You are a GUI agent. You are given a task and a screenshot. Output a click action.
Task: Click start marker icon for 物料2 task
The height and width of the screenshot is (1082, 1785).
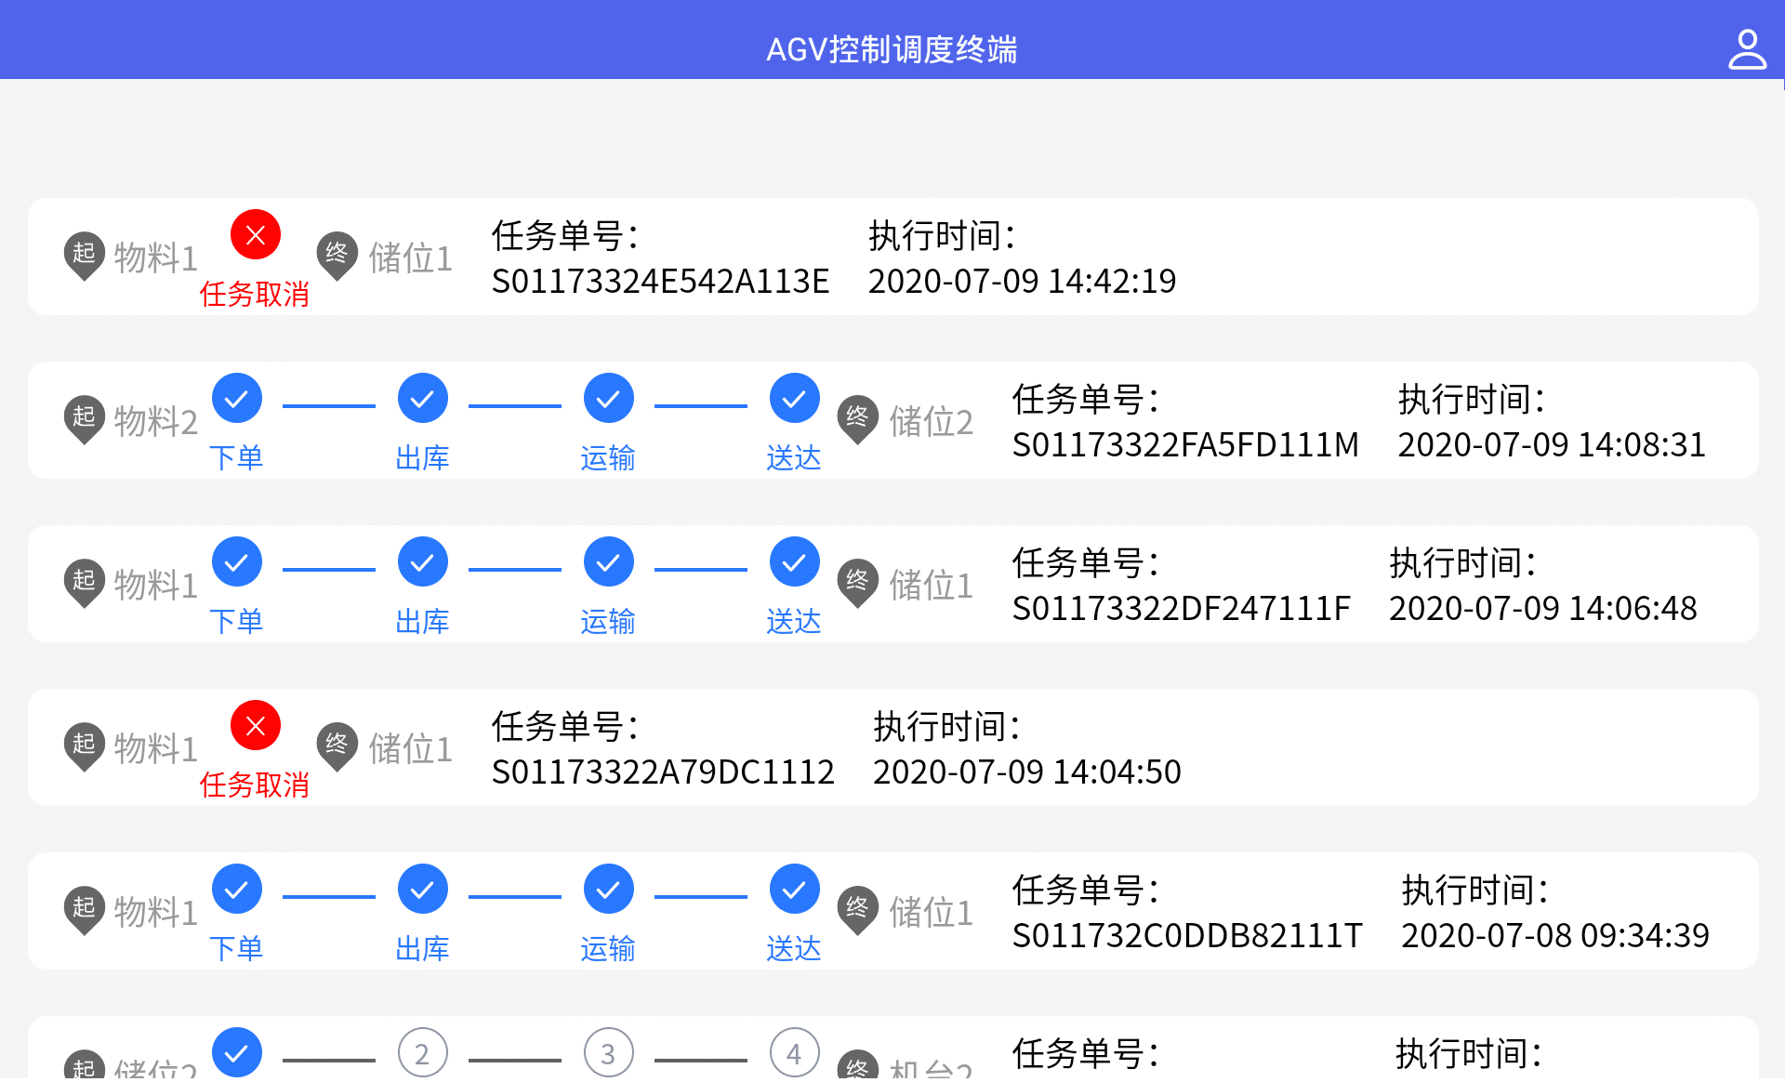pyautogui.click(x=84, y=418)
